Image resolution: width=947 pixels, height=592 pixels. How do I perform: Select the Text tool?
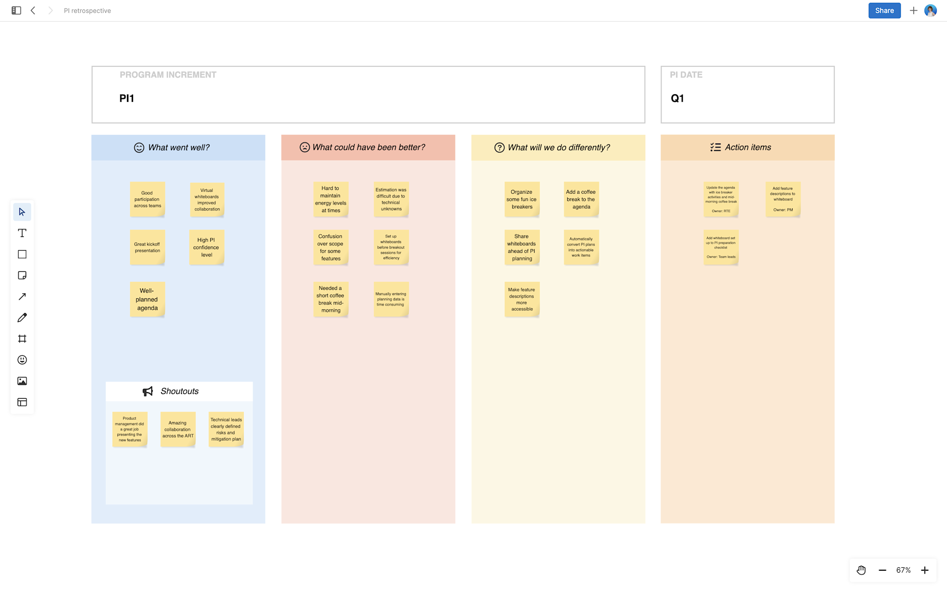22,233
